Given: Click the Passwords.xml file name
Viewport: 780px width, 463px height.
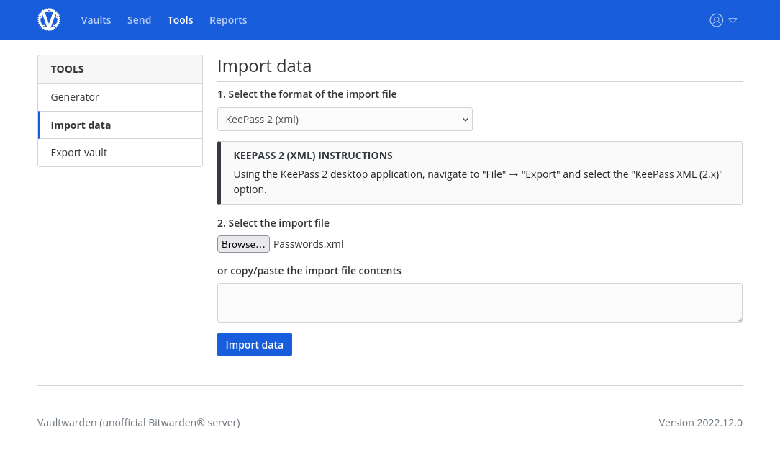Looking at the screenshot, I should click(309, 244).
